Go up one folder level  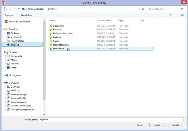point(19,9)
